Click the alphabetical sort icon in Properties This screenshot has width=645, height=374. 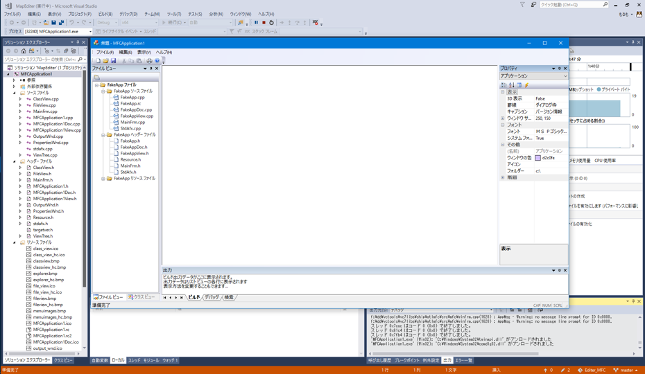pyautogui.click(x=511, y=85)
